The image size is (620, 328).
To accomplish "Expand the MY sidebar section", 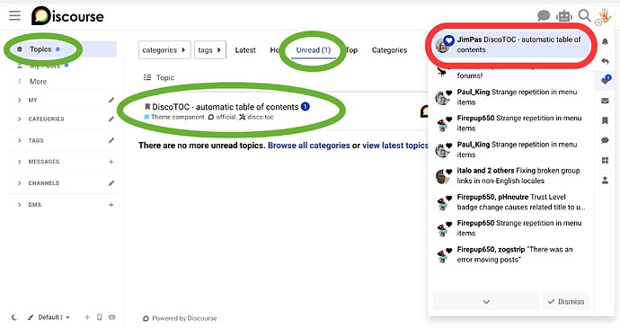I will pos(20,101).
